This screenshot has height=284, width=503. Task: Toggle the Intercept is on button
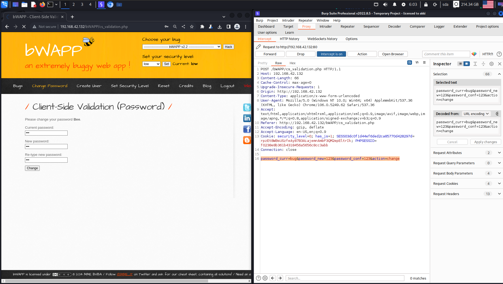(331, 54)
